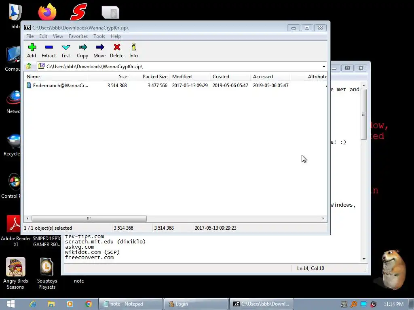The image size is (414, 310).
Task: Click Notepad scroll down arrow
Action: point(364,259)
